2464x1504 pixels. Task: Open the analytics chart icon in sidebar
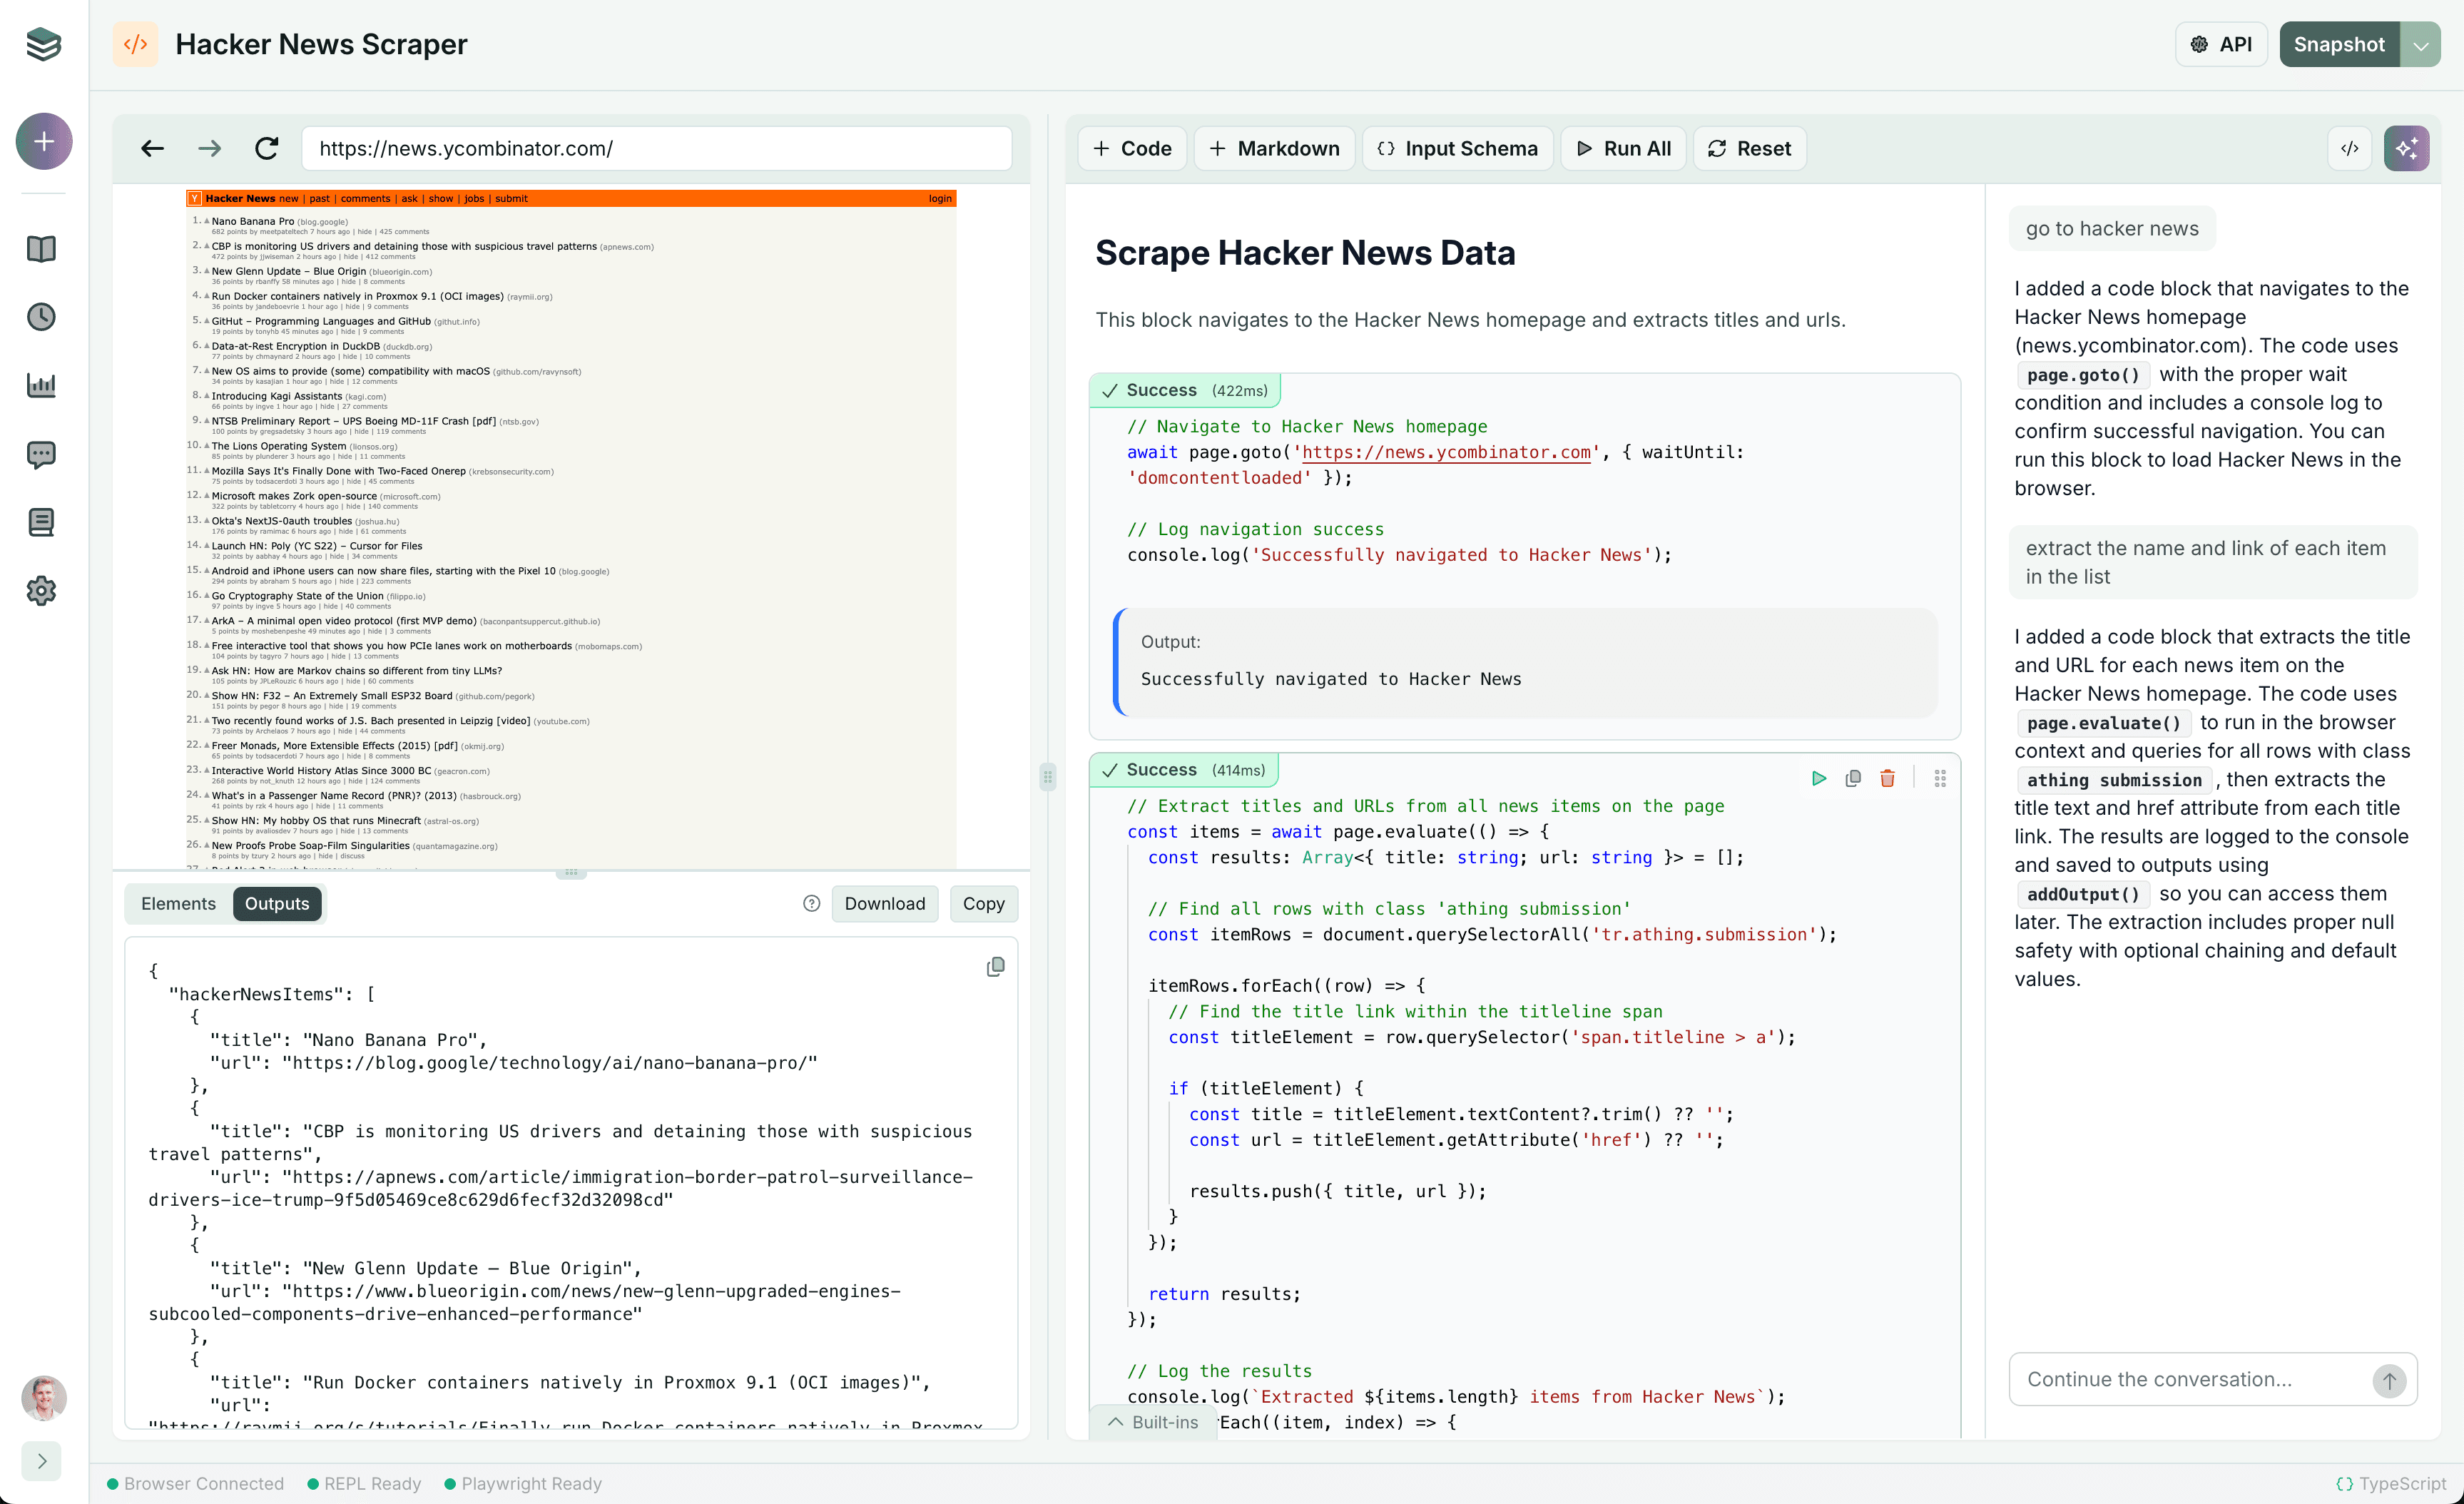[41, 385]
